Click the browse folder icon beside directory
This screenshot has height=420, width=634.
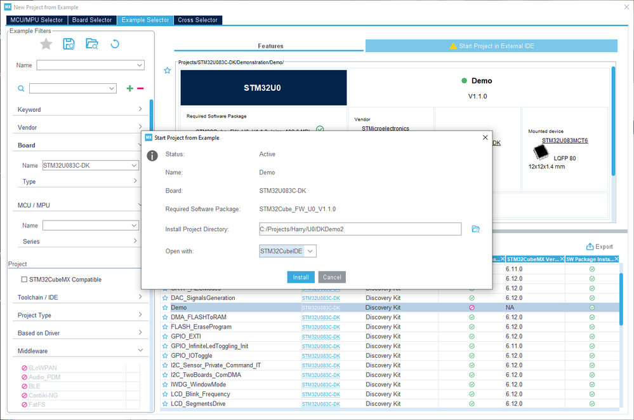tap(475, 229)
